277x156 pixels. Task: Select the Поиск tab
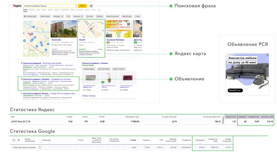(x=25, y=10)
